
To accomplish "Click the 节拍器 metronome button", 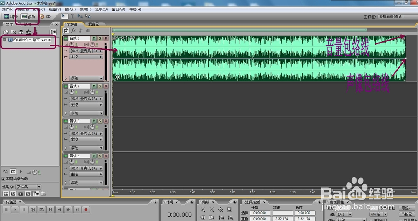I will pyautogui.click(x=407, y=214).
